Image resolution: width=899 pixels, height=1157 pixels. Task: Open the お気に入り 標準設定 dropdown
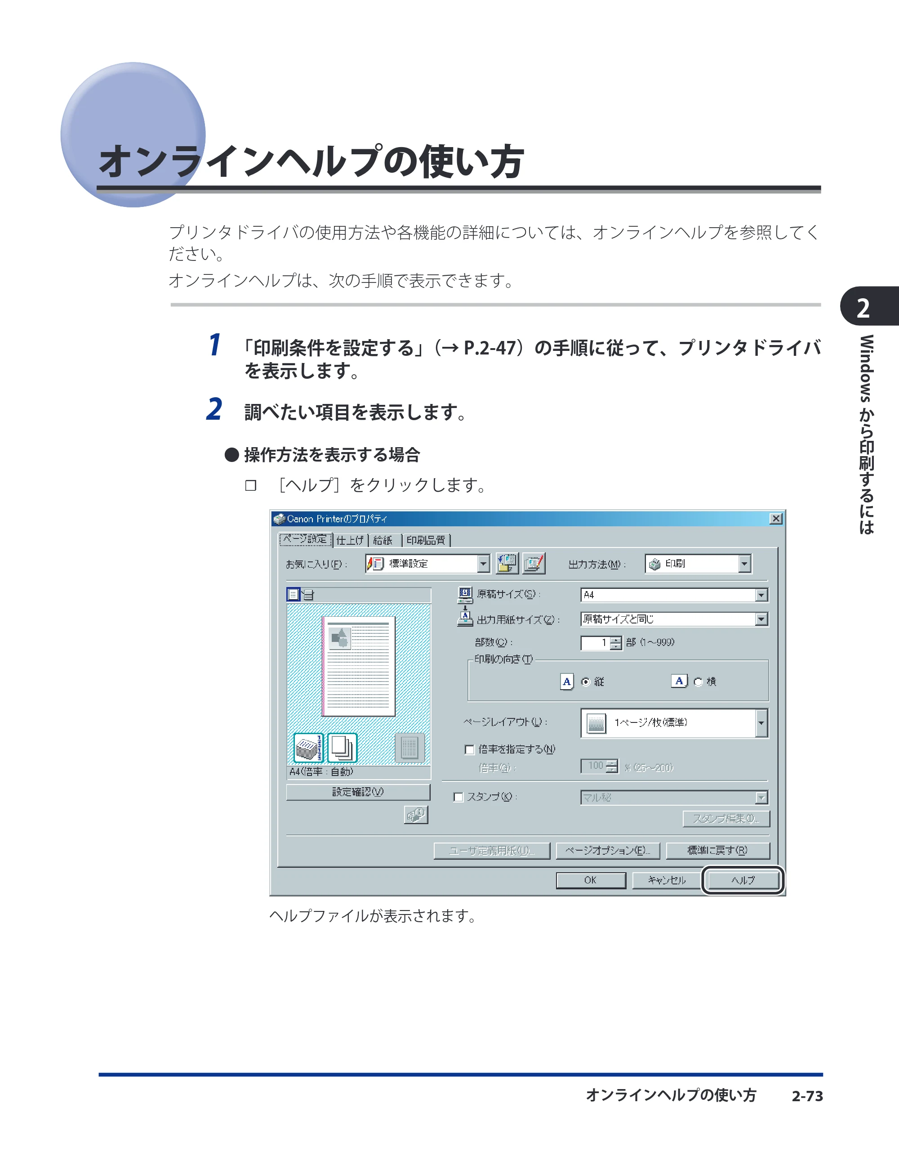click(427, 564)
